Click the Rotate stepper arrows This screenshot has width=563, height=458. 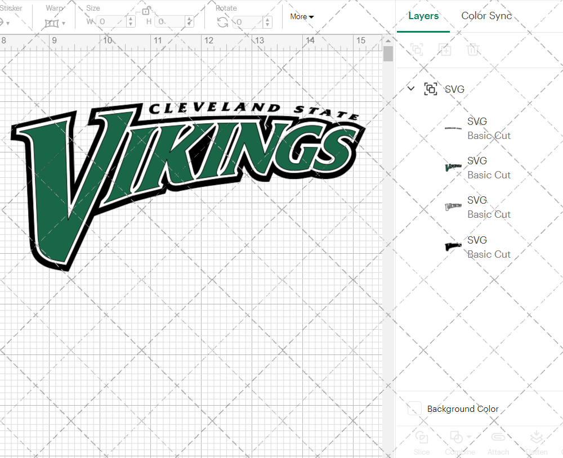tap(267, 22)
